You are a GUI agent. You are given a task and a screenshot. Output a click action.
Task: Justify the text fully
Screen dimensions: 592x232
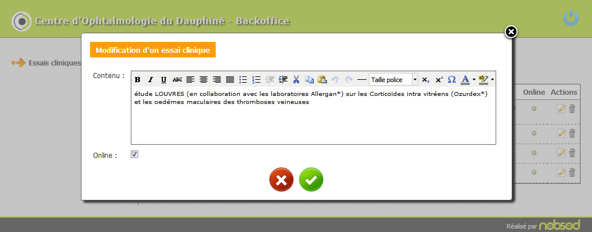point(230,80)
